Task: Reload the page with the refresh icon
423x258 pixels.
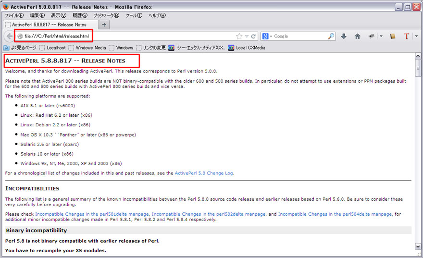Action: pyautogui.click(x=253, y=36)
